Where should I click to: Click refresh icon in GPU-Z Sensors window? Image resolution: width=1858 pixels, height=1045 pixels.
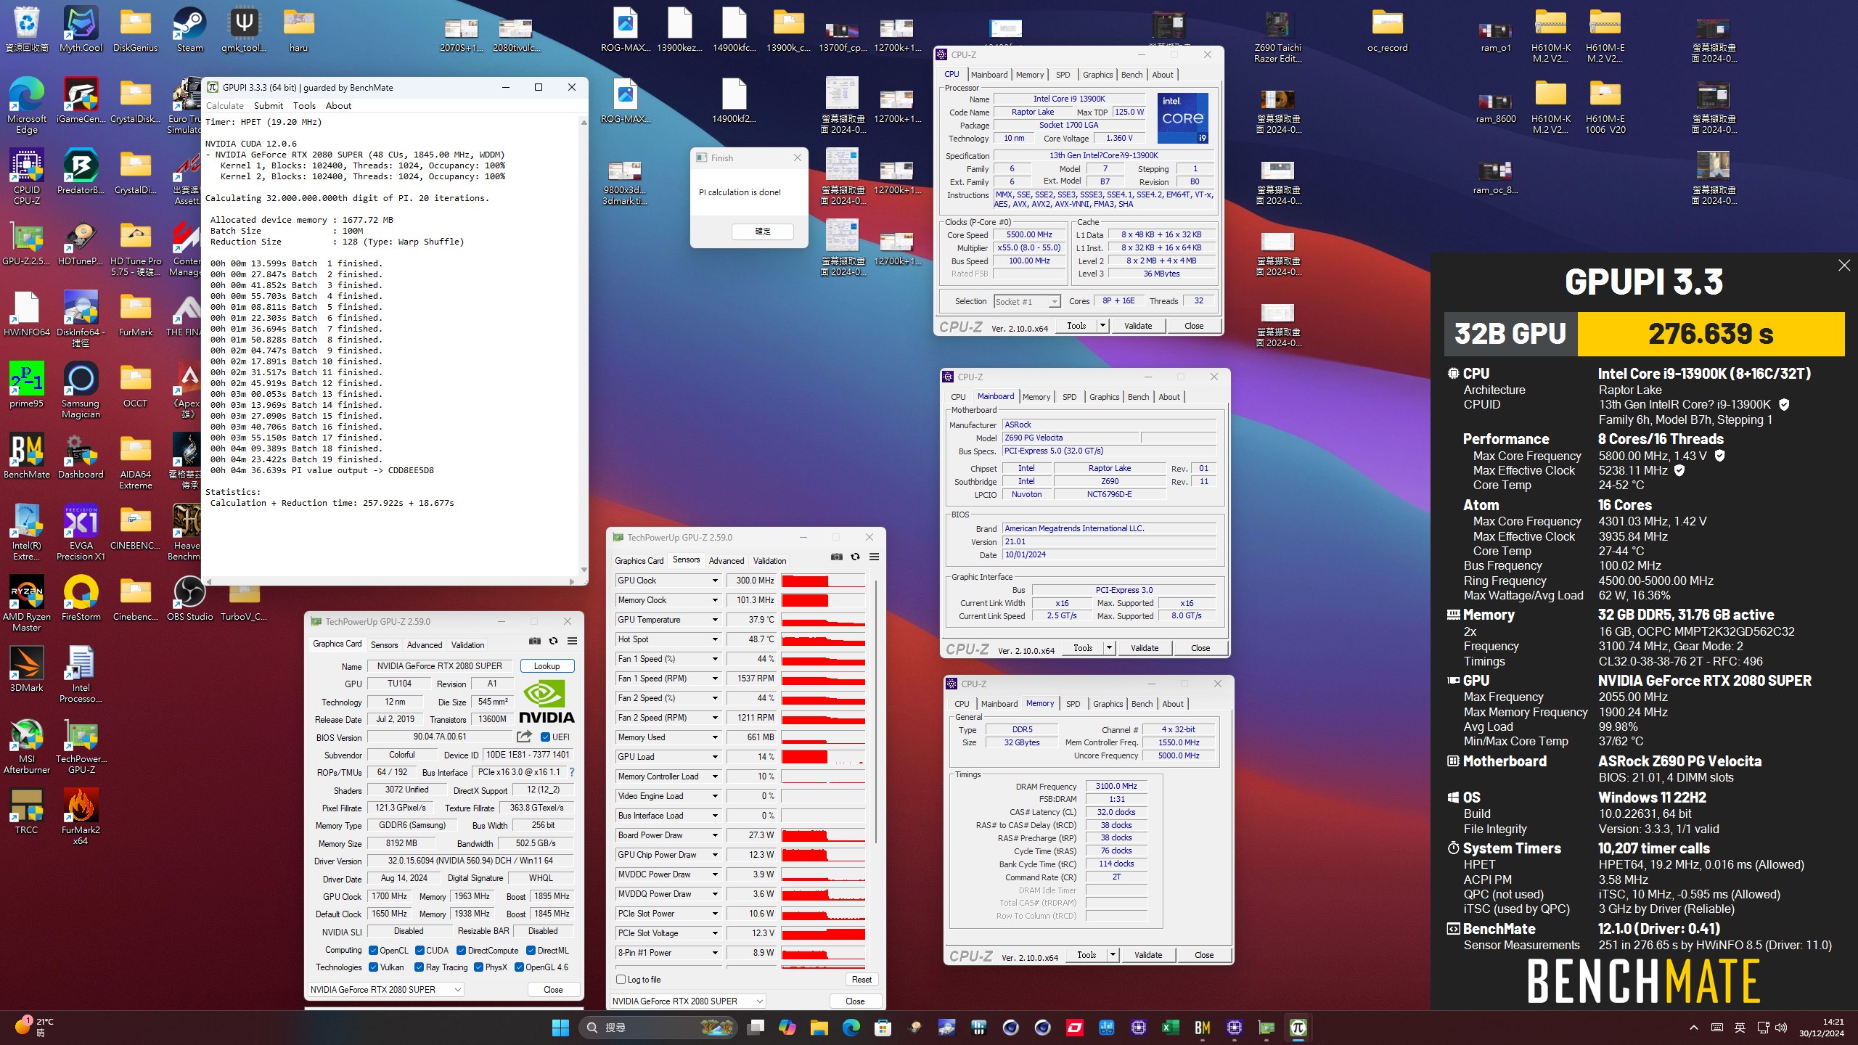[x=856, y=557]
